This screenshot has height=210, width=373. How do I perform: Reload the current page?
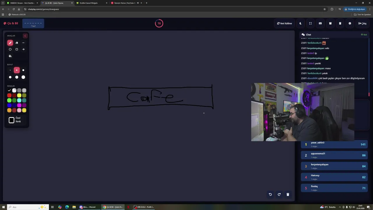13,9
